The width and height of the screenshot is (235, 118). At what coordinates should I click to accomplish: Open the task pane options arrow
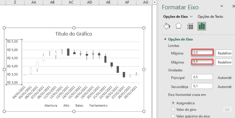222,6
